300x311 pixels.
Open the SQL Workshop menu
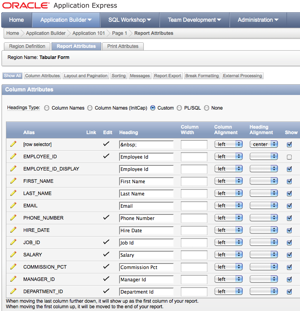pyautogui.click(x=130, y=20)
